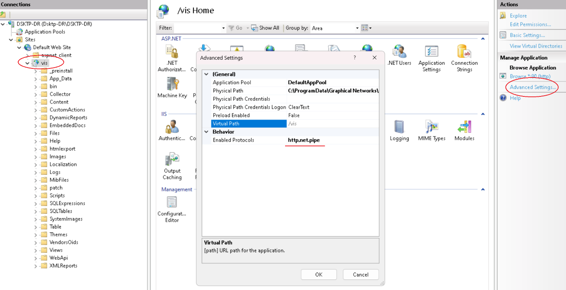Open the MIME Types feature
The image size is (566, 290).
[x=431, y=128]
